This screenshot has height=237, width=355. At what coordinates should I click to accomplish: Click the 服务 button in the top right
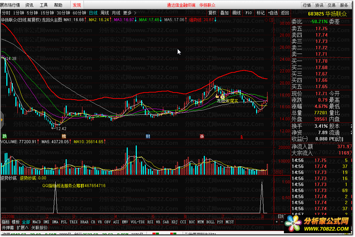[344, 5]
